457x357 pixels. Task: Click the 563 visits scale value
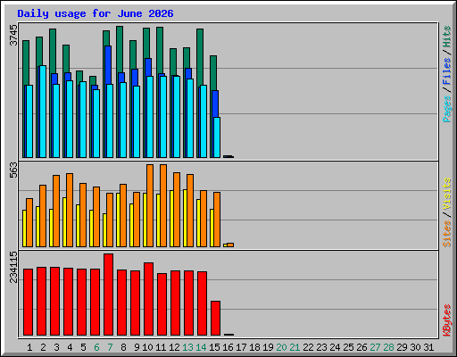point(13,170)
